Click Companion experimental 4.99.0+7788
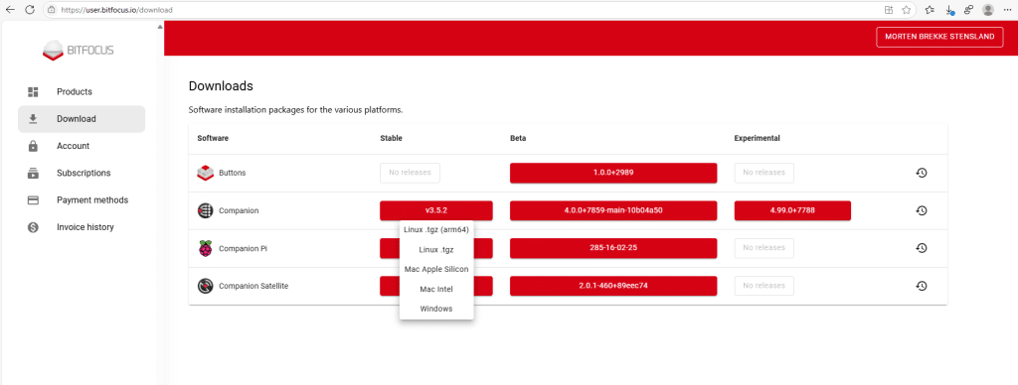 [792, 210]
